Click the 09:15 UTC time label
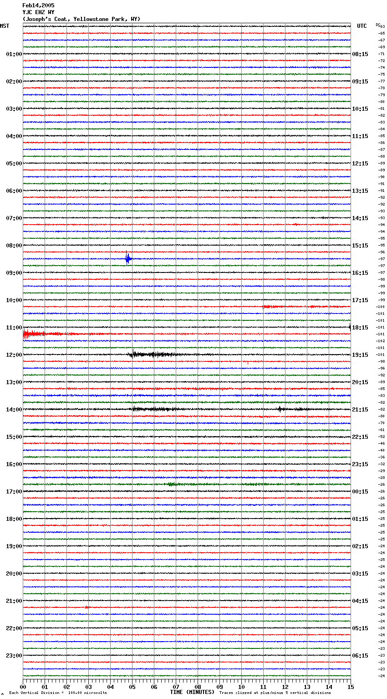Image resolution: width=387 pixels, height=699 pixels. (360, 82)
